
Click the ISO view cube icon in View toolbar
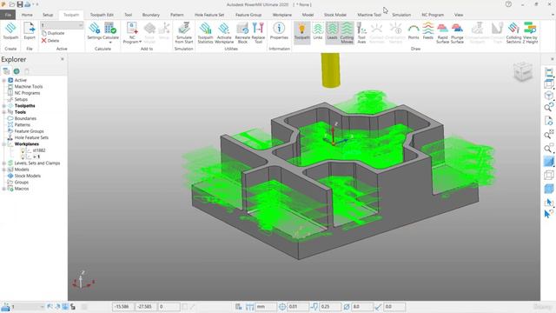coord(548,96)
